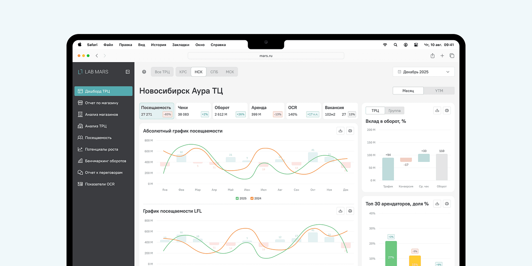The height and width of the screenshot is (266, 532).
Task: Open the Декабрь 2025 date dropdown
Action: click(x=423, y=72)
